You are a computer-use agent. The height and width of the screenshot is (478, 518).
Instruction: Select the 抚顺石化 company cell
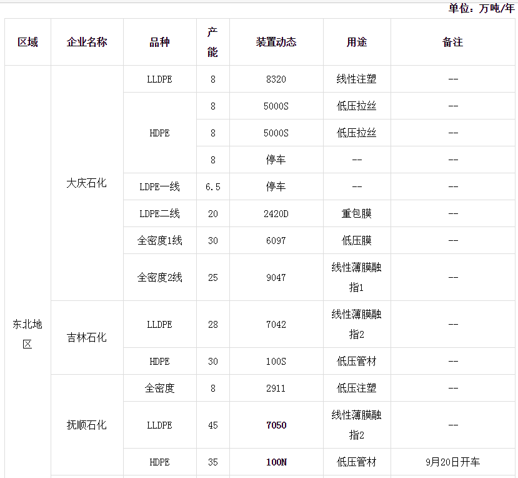[x=87, y=425]
